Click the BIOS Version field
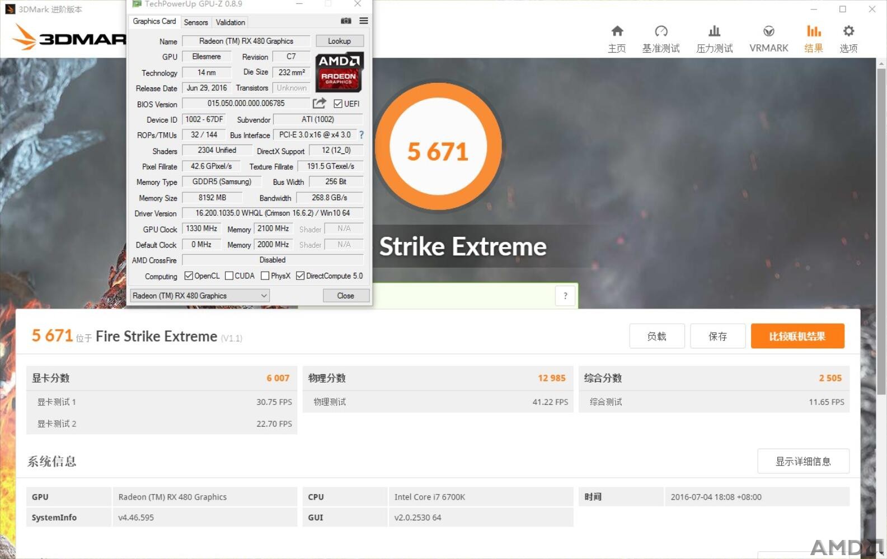 click(246, 104)
